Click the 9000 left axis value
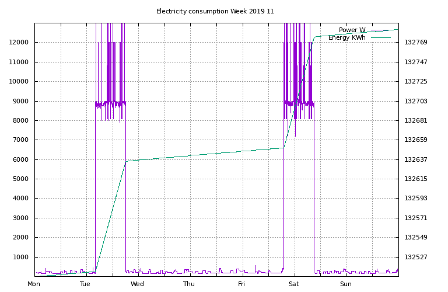Image resolution: width=448 pixels, height=292 pixels. pyautogui.click(x=21, y=101)
